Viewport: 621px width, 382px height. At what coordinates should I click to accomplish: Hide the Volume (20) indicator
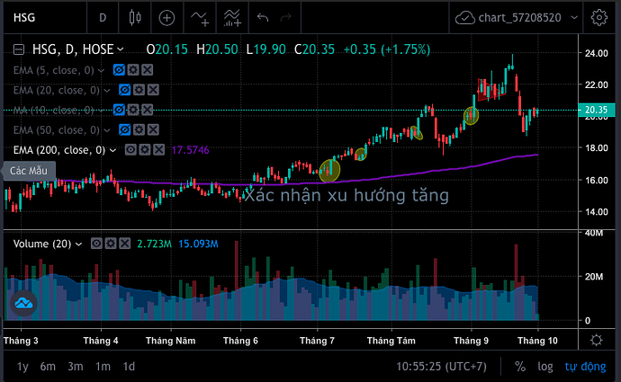point(96,244)
